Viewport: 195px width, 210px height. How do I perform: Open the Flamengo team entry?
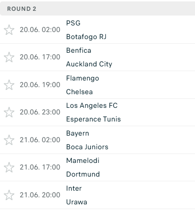[83, 78]
